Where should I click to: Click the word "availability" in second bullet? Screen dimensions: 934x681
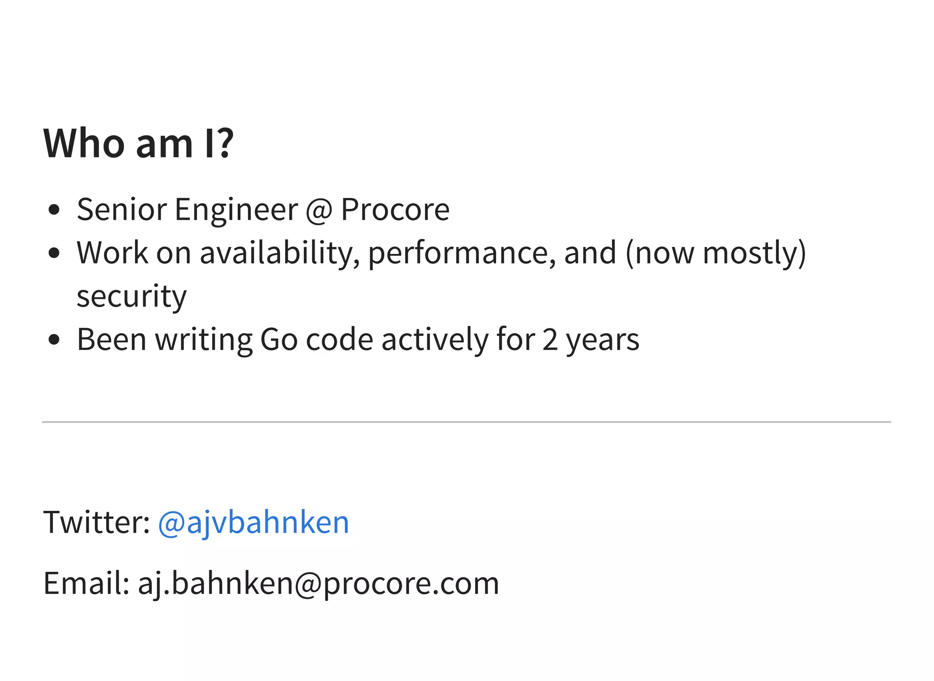point(280,253)
